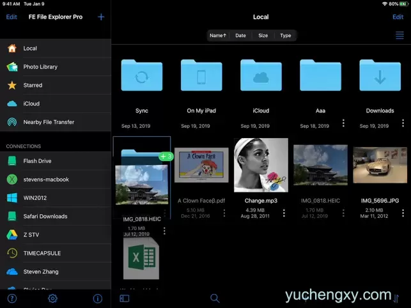Open the Local home icon in sidebar
The height and width of the screenshot is (308, 411).
pos(12,48)
